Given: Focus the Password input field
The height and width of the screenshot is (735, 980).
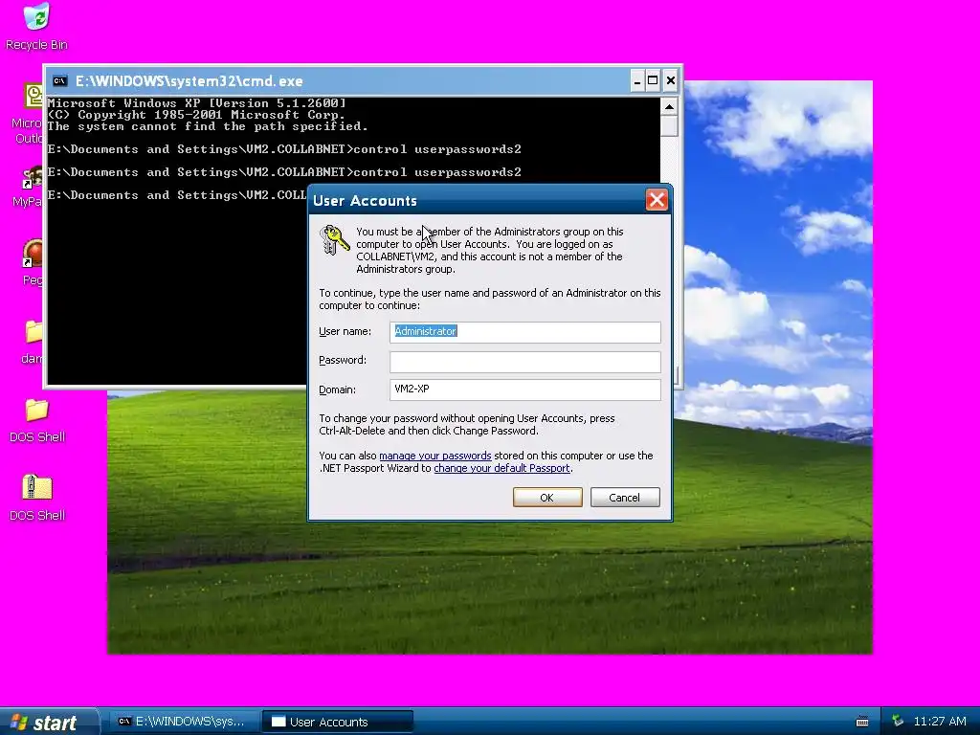Looking at the screenshot, I should coord(525,361).
